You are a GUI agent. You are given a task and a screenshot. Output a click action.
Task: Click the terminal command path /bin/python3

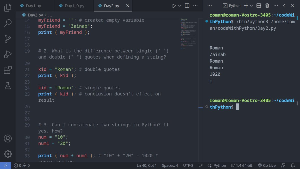(x=253, y=22)
